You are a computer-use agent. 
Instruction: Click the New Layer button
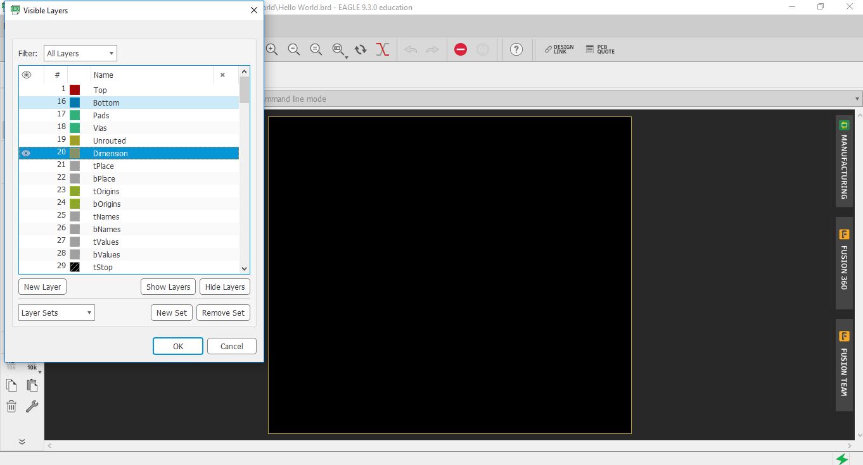(42, 287)
